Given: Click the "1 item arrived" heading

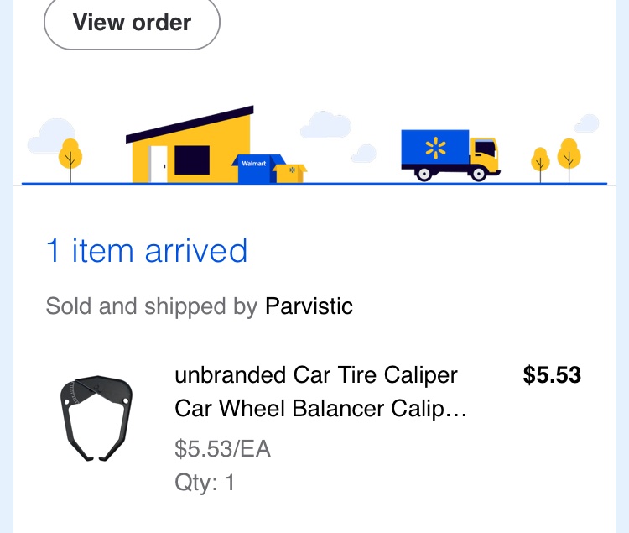Looking at the screenshot, I should [x=147, y=251].
